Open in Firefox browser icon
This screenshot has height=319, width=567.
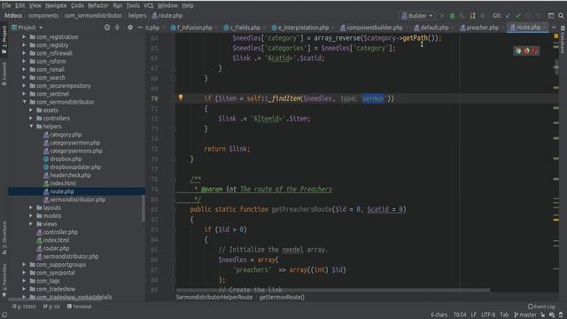click(526, 51)
